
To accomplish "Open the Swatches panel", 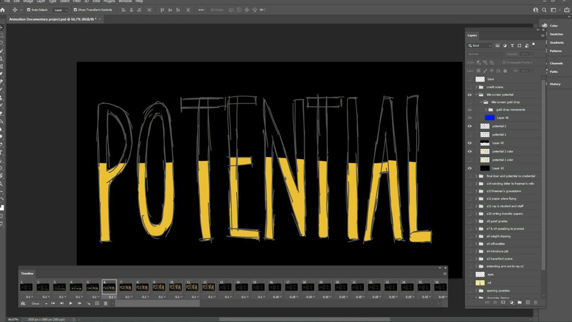I will coord(556,34).
